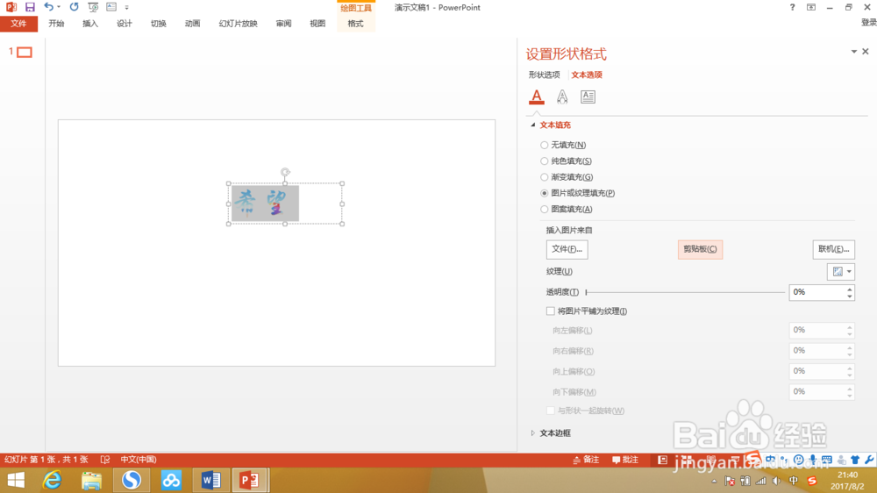The height and width of the screenshot is (493, 877).
Task: Open volume control in system tray
Action: (x=776, y=482)
